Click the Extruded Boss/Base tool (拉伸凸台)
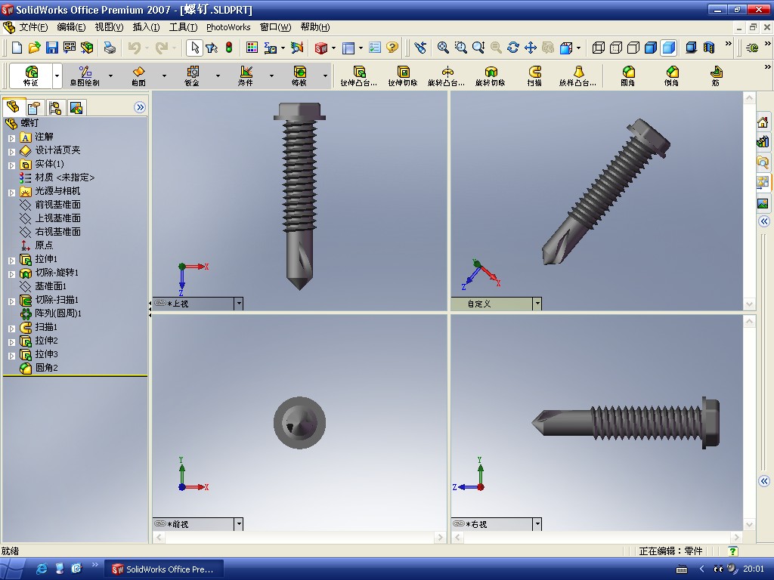The width and height of the screenshot is (774, 580). click(x=359, y=76)
